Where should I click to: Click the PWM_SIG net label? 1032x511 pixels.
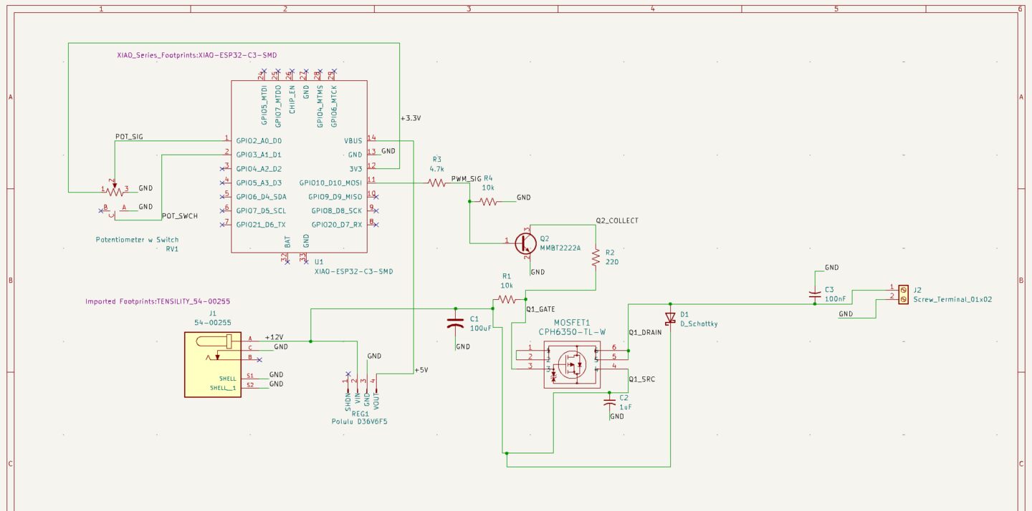[x=467, y=179]
